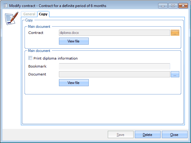The image size is (191, 143).
Task: View the diploma.docx contract file
Action: pos(74,41)
